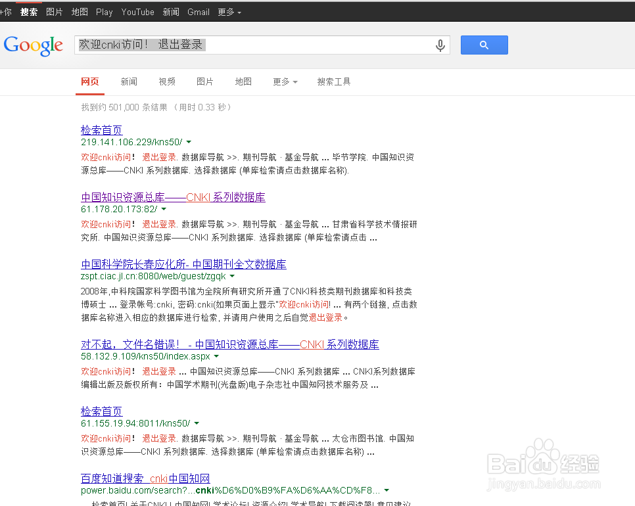Open the visited 中国知识资源总库——CNKI 系列数据库 link

pos(173,197)
